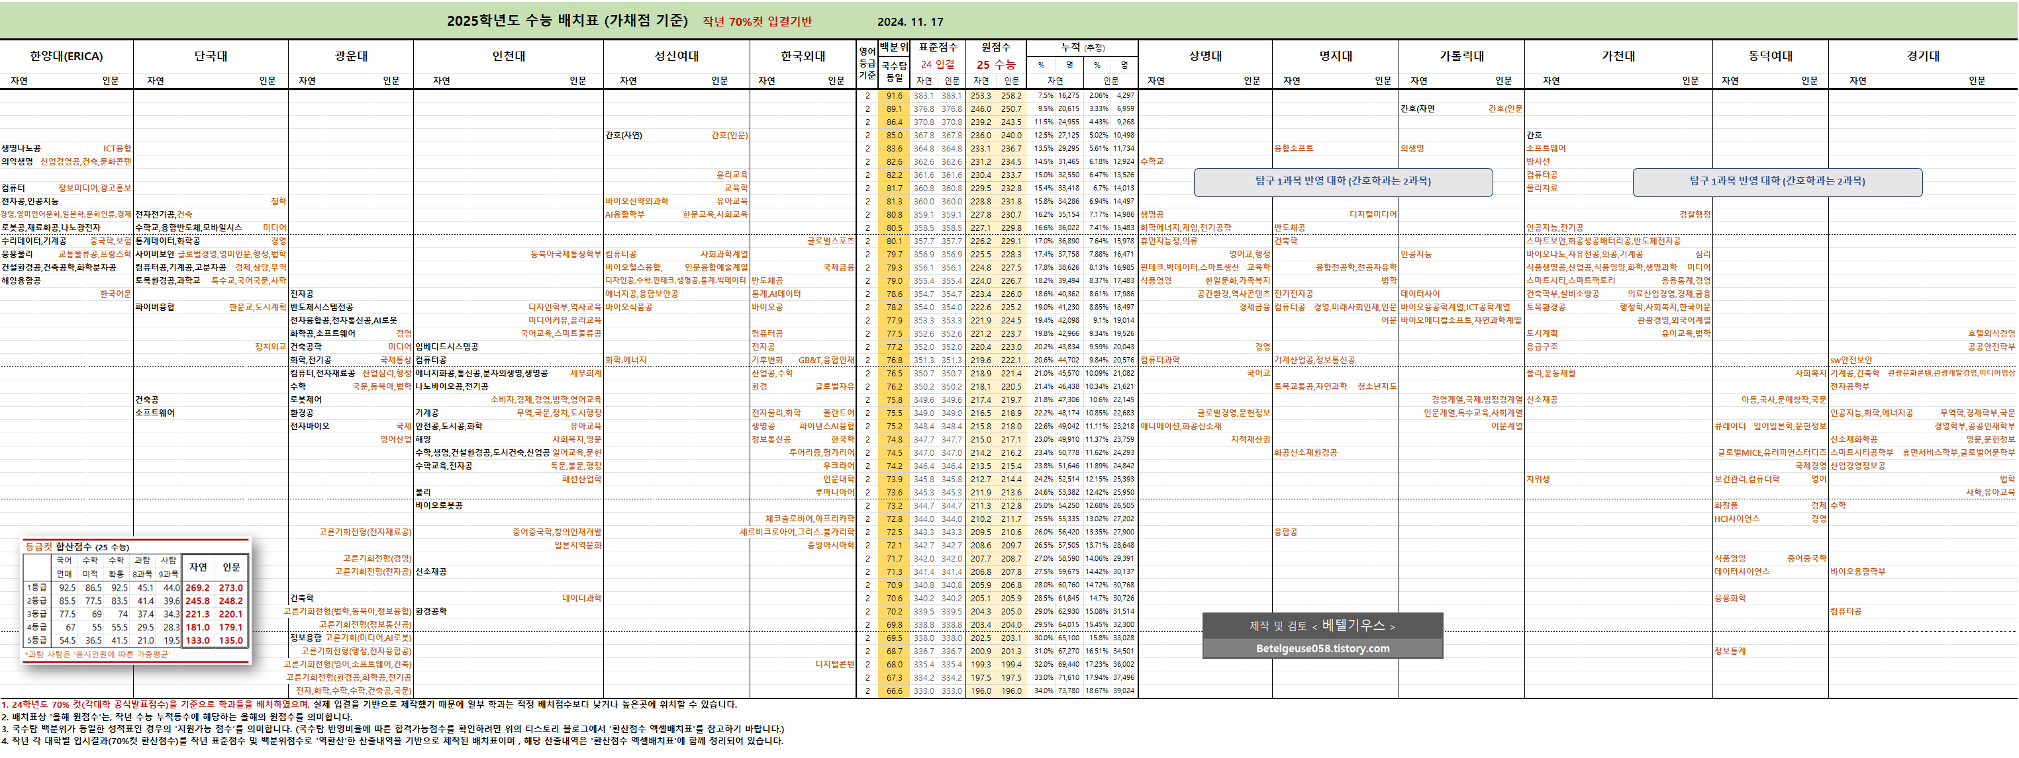This screenshot has height=758, width=2019.
Task: Select the 누적 (추정) header cell
Action: (1083, 48)
